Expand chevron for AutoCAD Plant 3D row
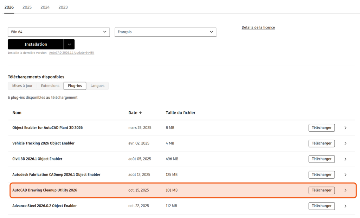 (x=345, y=128)
